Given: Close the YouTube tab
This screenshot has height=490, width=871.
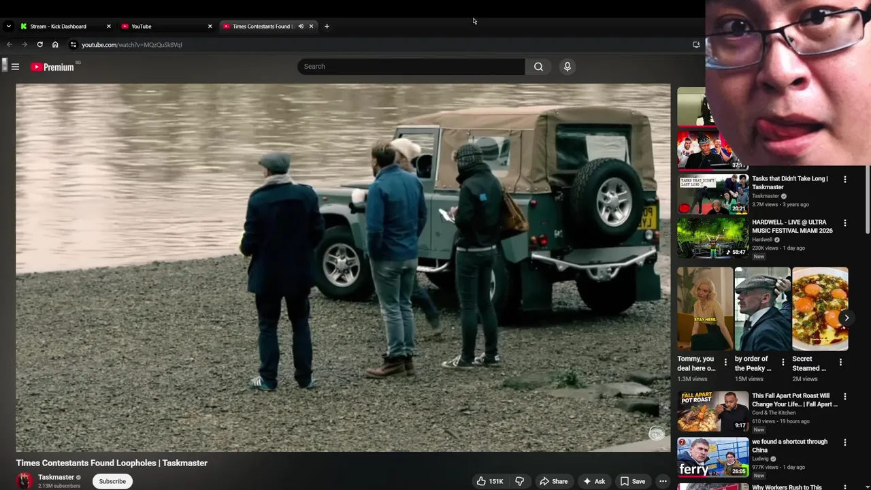Looking at the screenshot, I should click(x=210, y=26).
